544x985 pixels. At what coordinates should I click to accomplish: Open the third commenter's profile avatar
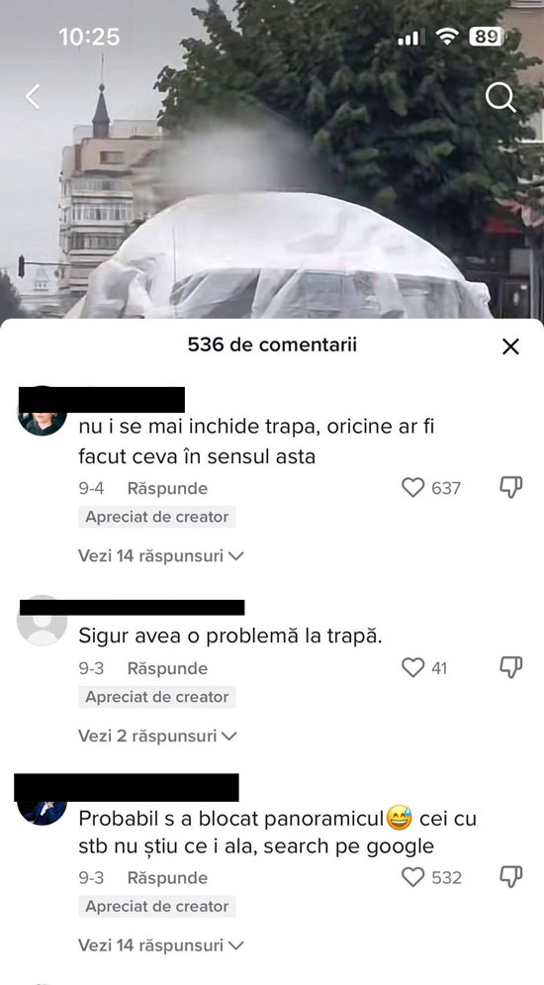43,812
